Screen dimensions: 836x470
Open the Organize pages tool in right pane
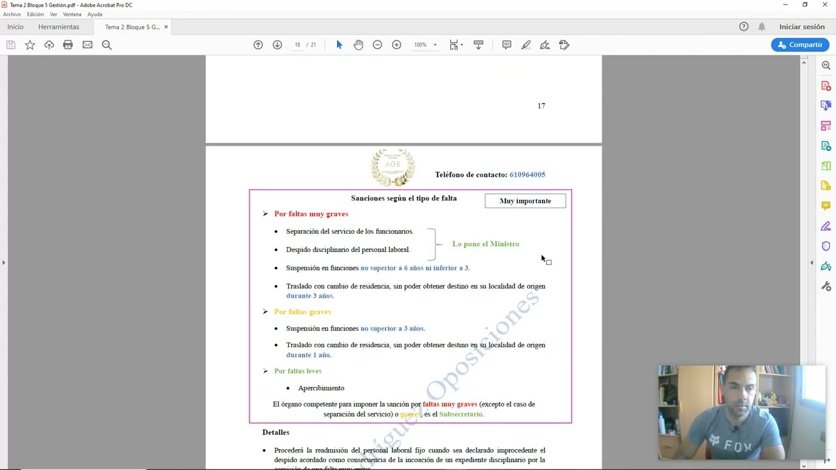pyautogui.click(x=826, y=125)
